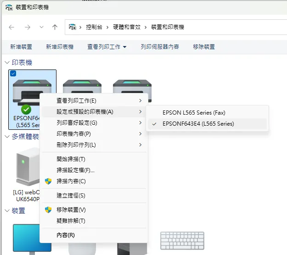Click the 新增裝置 toolbar button
Image resolution: width=287 pixels, height=255 pixels.
coord(21,47)
